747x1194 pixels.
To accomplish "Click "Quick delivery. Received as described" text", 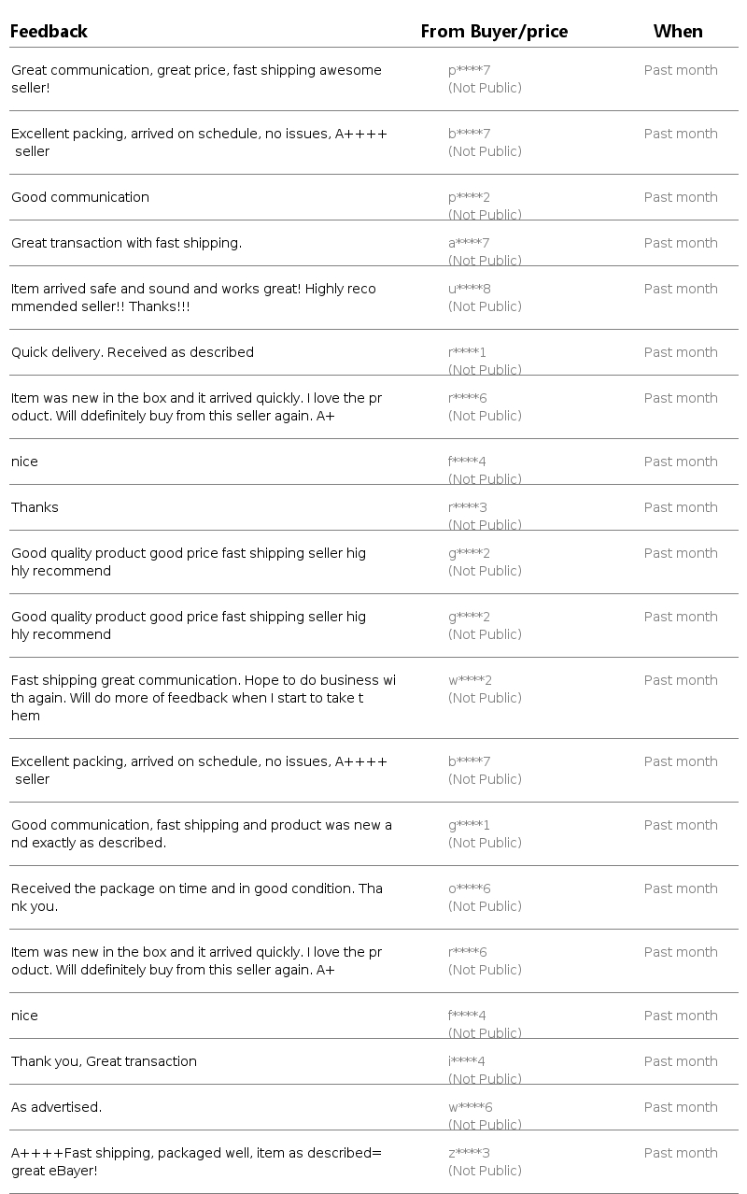I will tap(133, 352).
